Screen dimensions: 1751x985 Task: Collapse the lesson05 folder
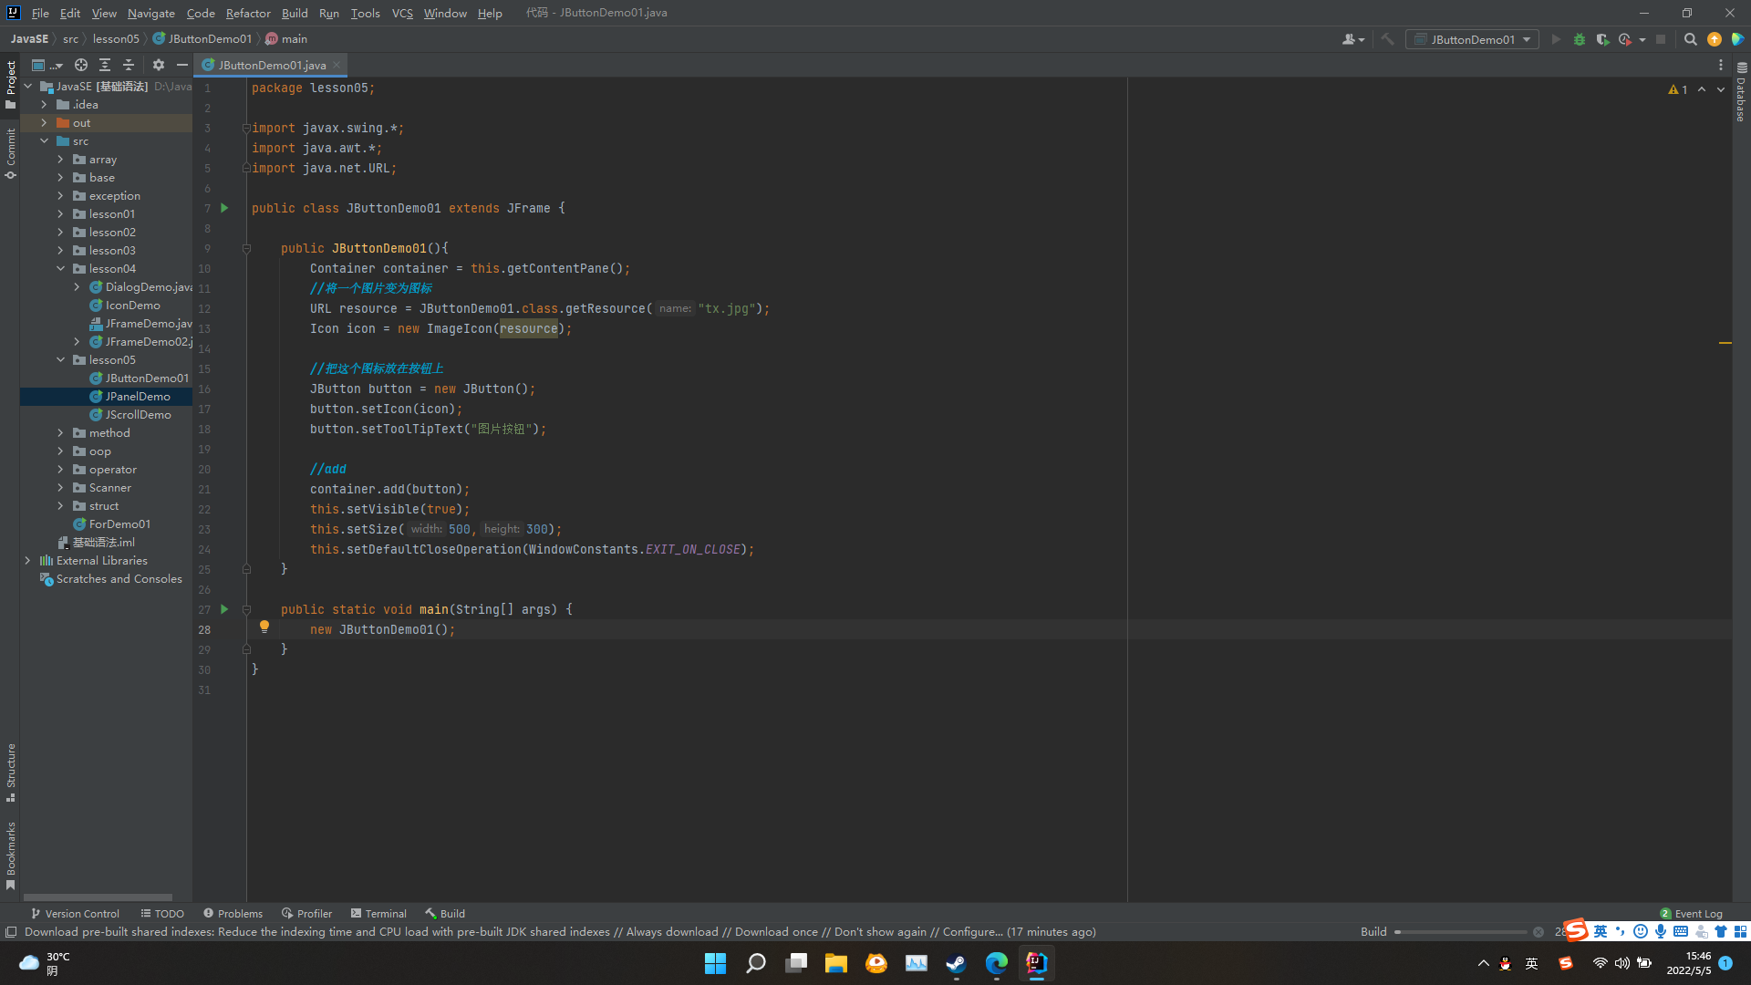tap(61, 360)
